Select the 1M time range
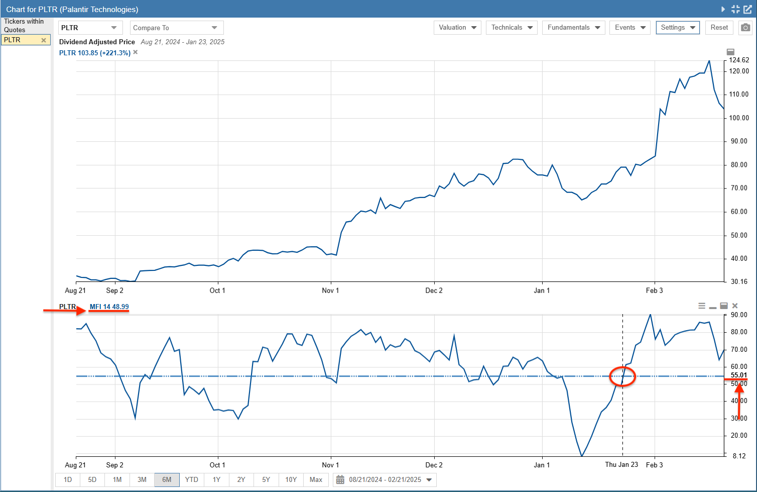757x492 pixels. pyautogui.click(x=117, y=480)
